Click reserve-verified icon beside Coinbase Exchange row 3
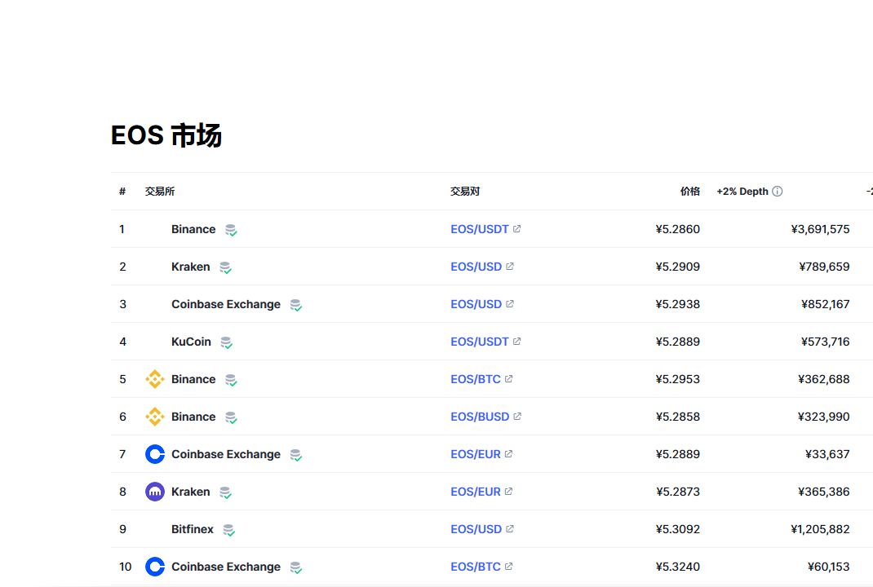The image size is (873, 587). pos(296,305)
